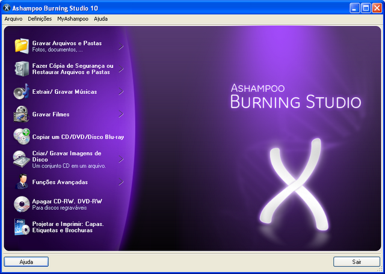The image size is (385, 274).
Task: Click the two discs copy icon
Action: 22,136
